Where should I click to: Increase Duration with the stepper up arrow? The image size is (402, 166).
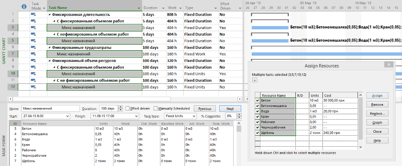(x=121, y=107)
